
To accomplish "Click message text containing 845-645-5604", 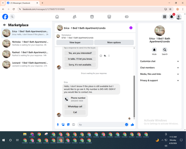I will pos(91,89).
